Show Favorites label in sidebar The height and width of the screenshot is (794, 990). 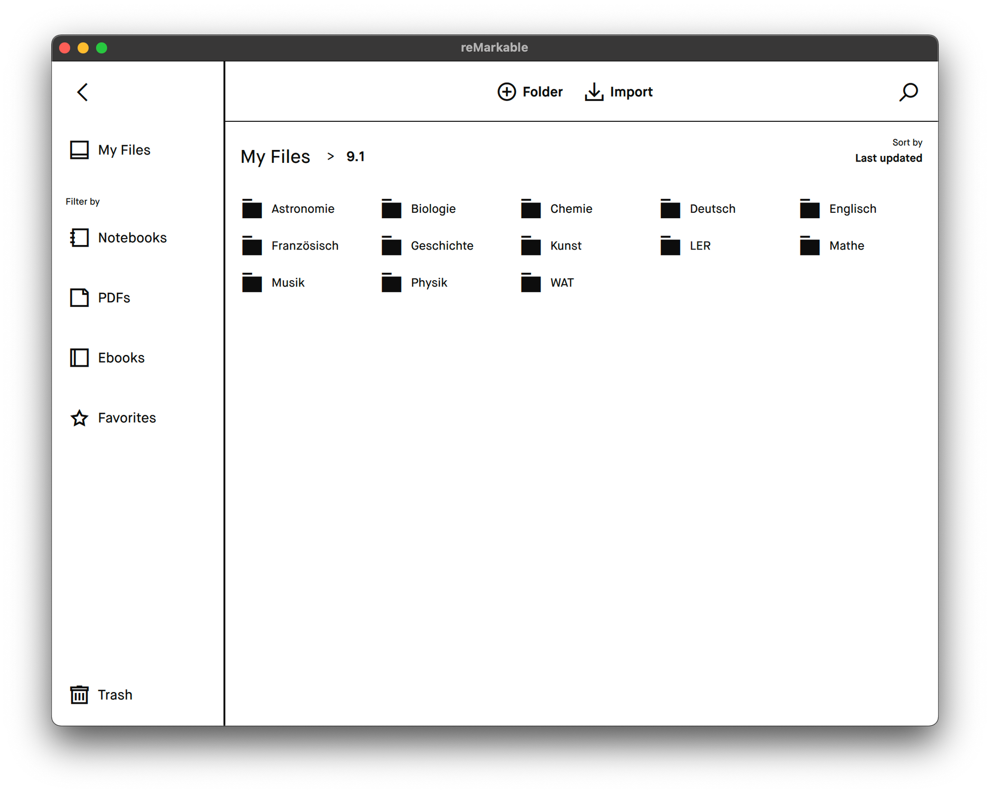coord(127,418)
